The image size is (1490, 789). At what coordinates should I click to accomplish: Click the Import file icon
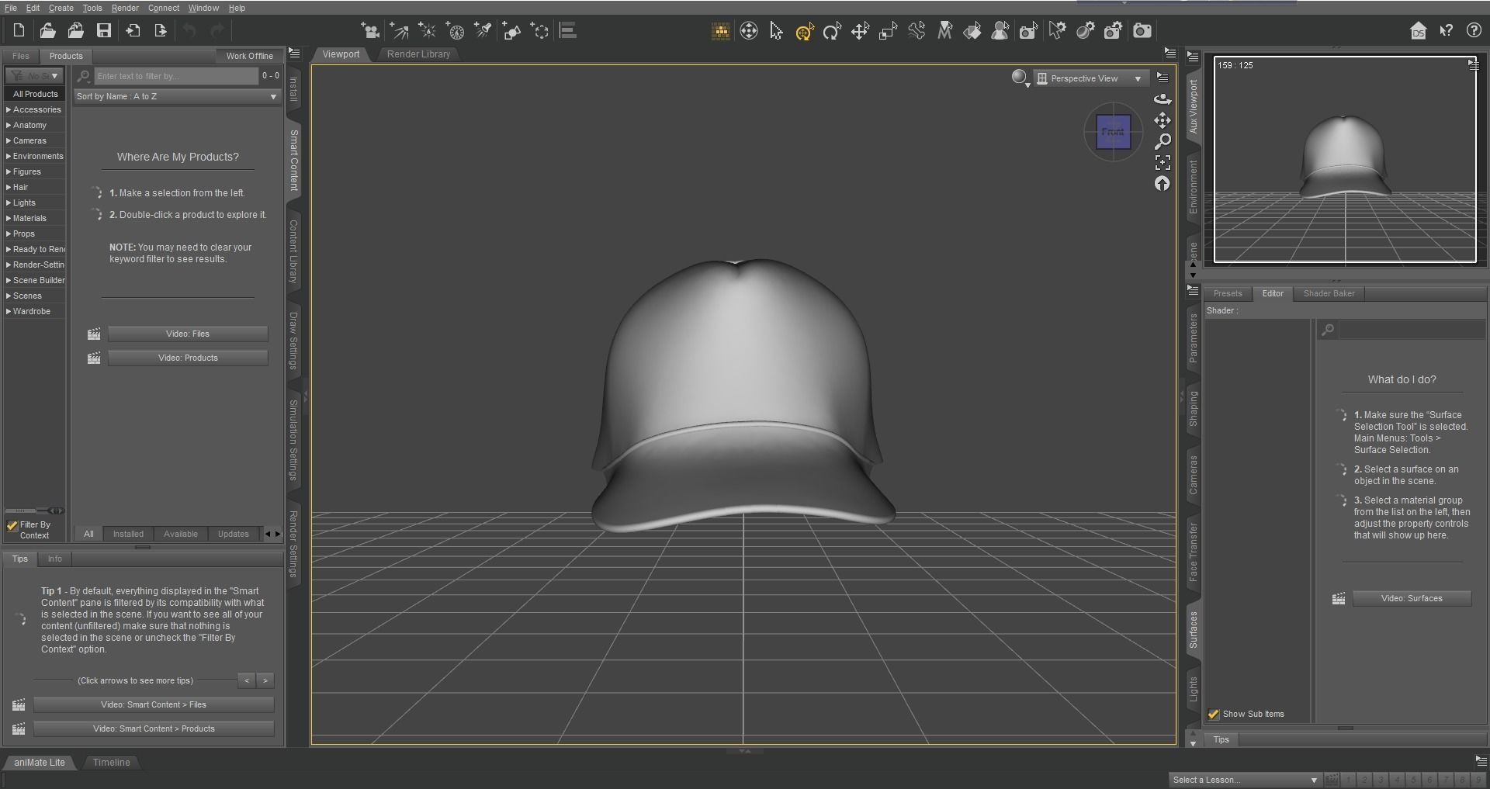pyautogui.click(x=133, y=31)
